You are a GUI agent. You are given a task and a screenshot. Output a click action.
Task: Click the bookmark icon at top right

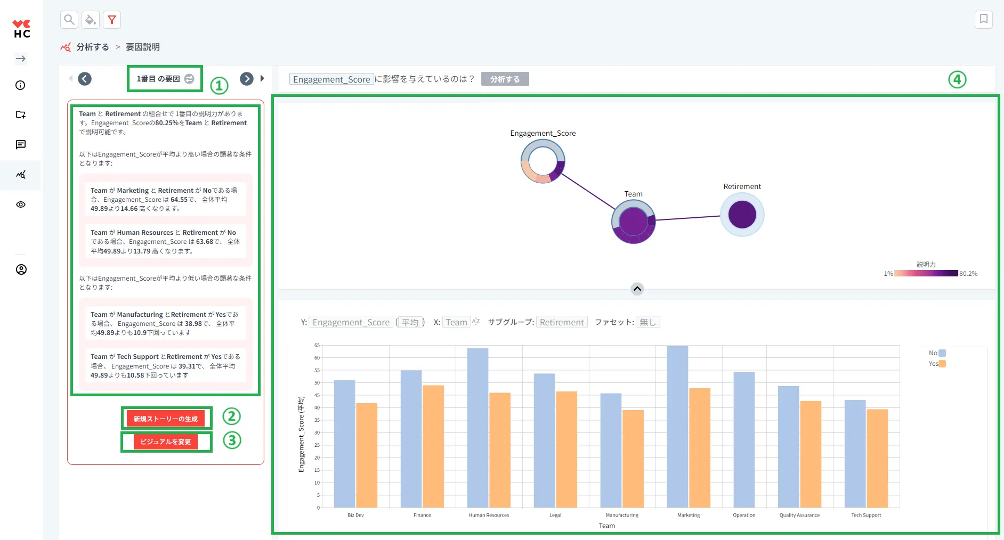[x=984, y=19]
